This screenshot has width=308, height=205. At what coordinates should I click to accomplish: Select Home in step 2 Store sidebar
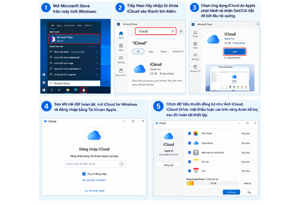(121, 35)
